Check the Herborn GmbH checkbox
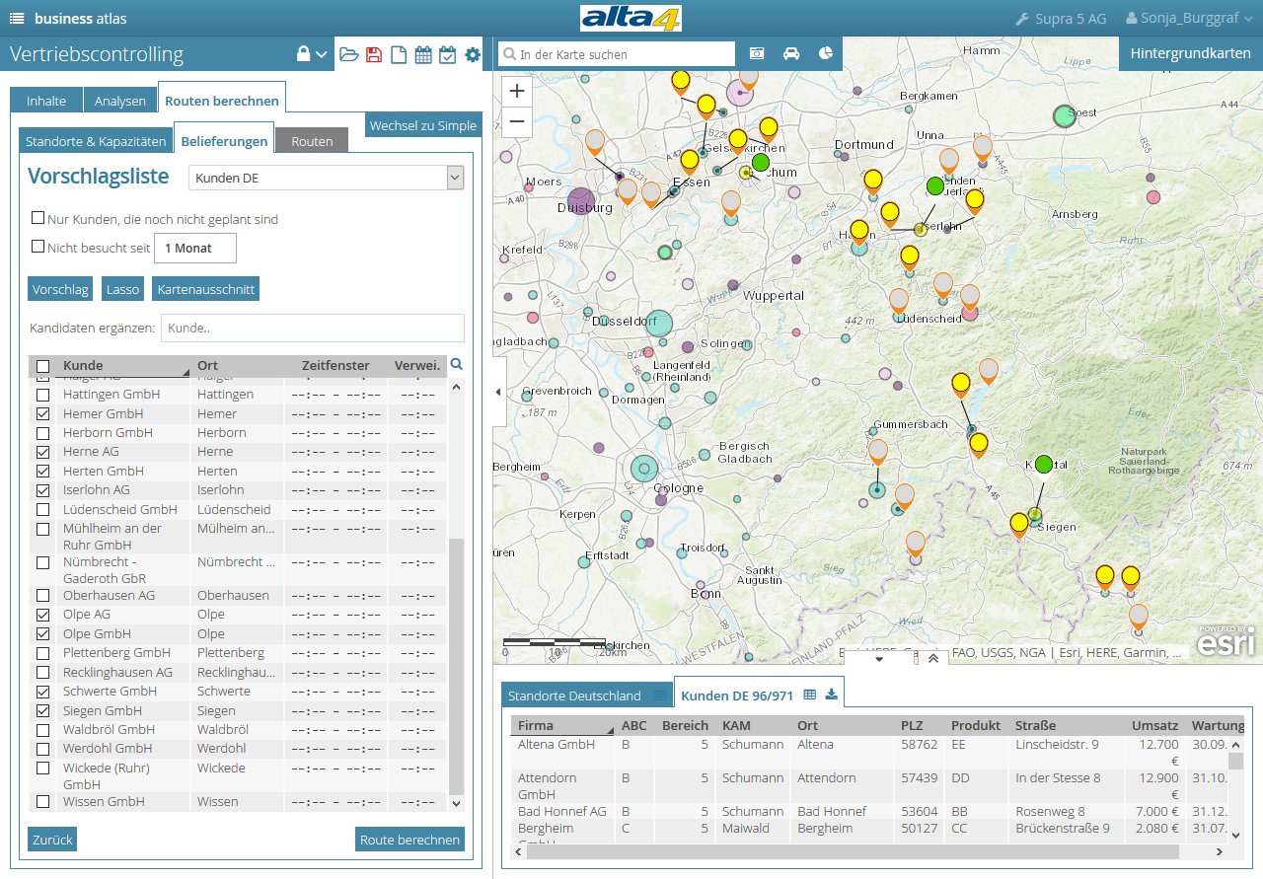Screen dimensions: 1263x879 pyautogui.click(x=42, y=433)
